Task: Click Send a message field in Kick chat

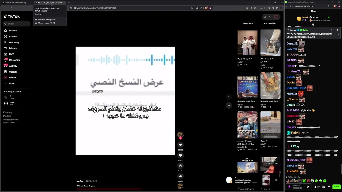Action: [x=298, y=187]
